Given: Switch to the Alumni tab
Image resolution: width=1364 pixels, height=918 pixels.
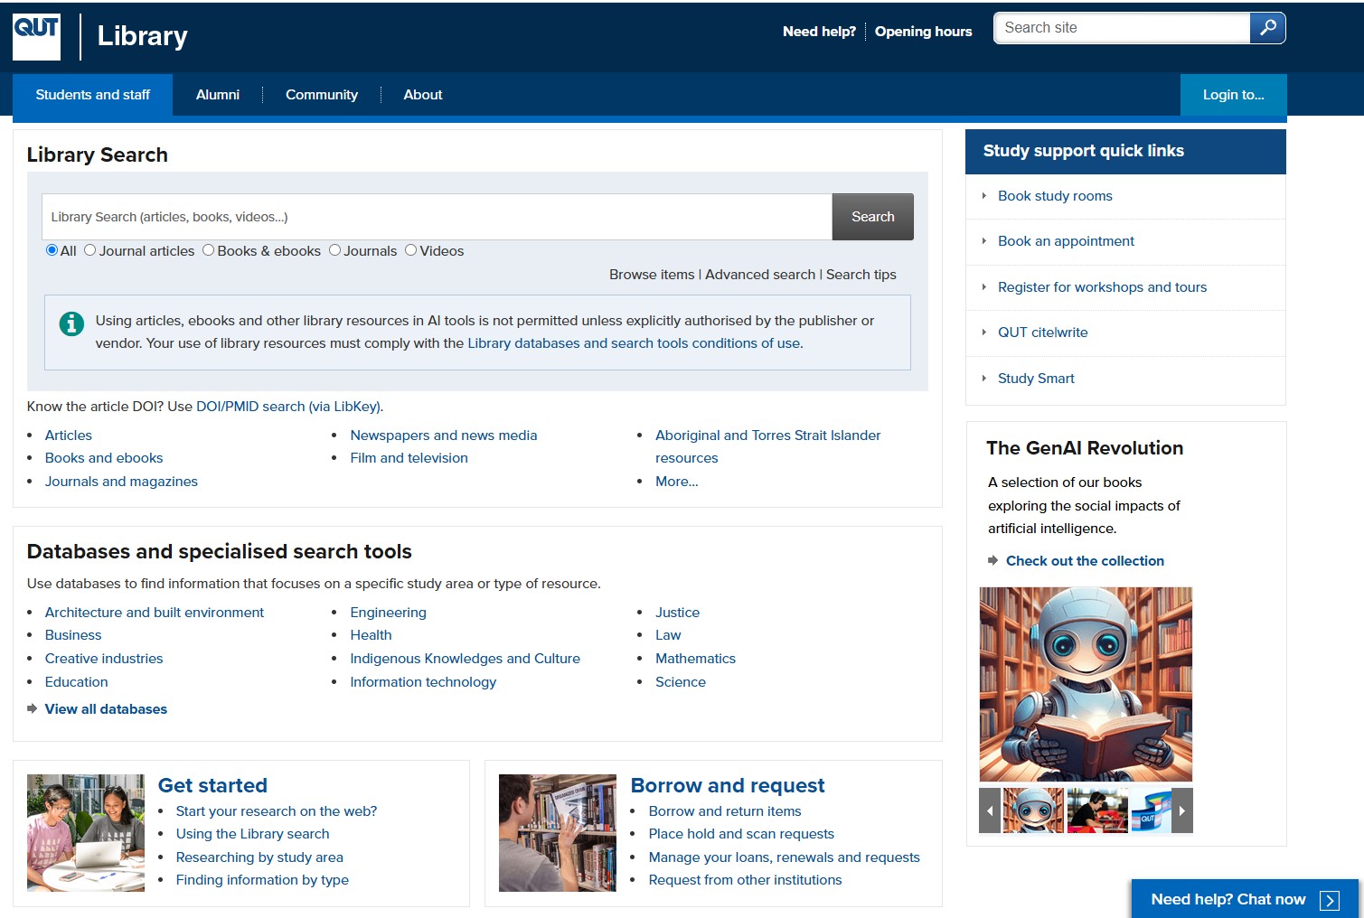Looking at the screenshot, I should (218, 94).
